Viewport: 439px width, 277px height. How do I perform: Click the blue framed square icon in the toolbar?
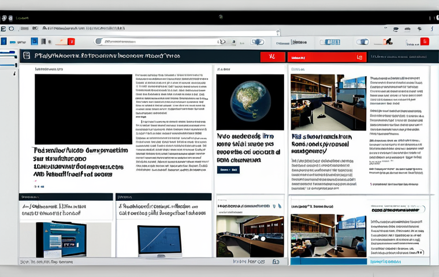(x=34, y=42)
